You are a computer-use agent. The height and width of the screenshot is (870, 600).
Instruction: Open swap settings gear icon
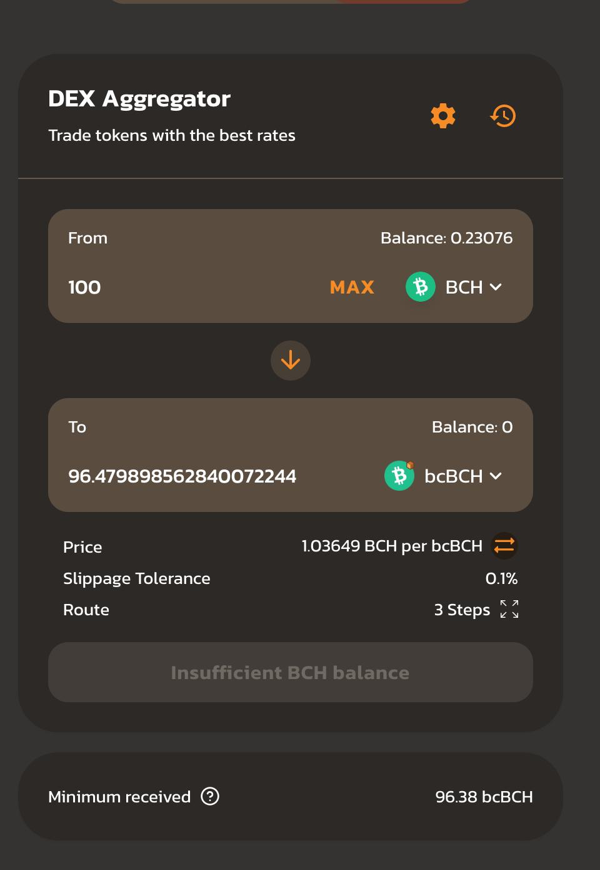(443, 116)
